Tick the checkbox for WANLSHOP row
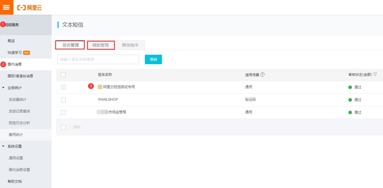383x188 pixels. click(63, 100)
